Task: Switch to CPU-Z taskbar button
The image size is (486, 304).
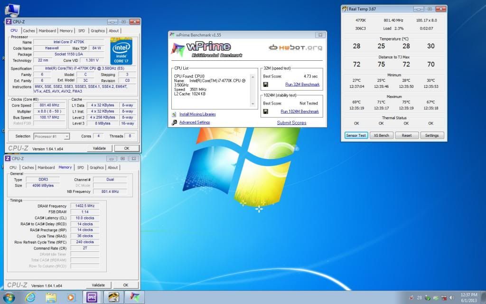Action: pyautogui.click(x=92, y=297)
